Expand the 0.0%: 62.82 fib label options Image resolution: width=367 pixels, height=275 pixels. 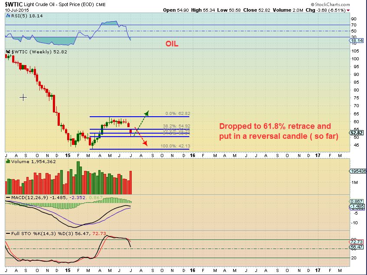tap(178, 113)
